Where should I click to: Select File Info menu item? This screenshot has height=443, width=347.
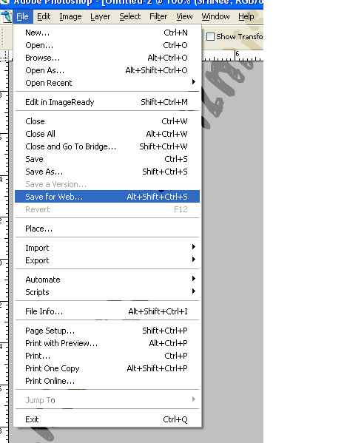click(107, 311)
